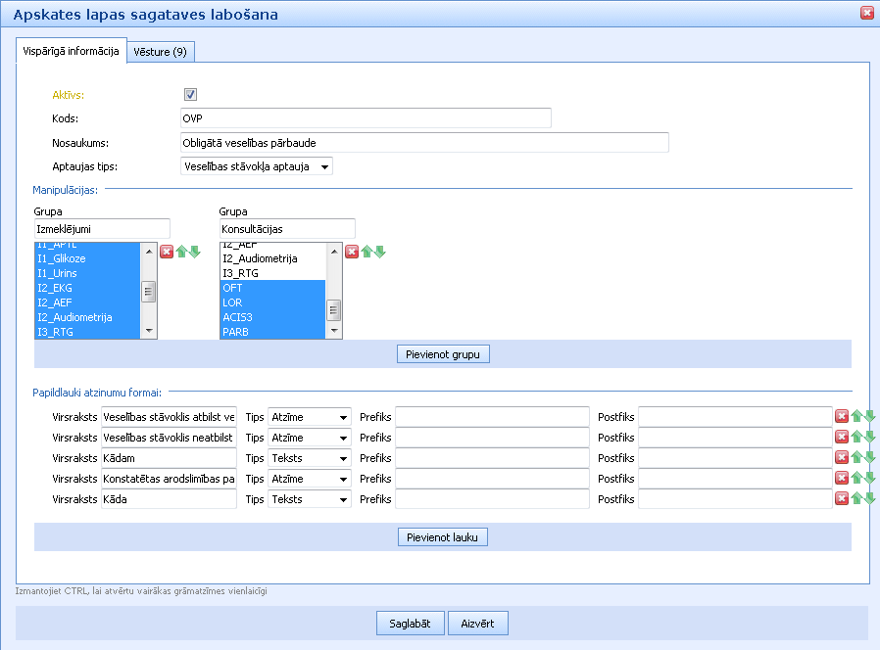The width and height of the screenshot is (880, 650).
Task: Select the Vispārīgā informācija tab
Action: point(71,51)
